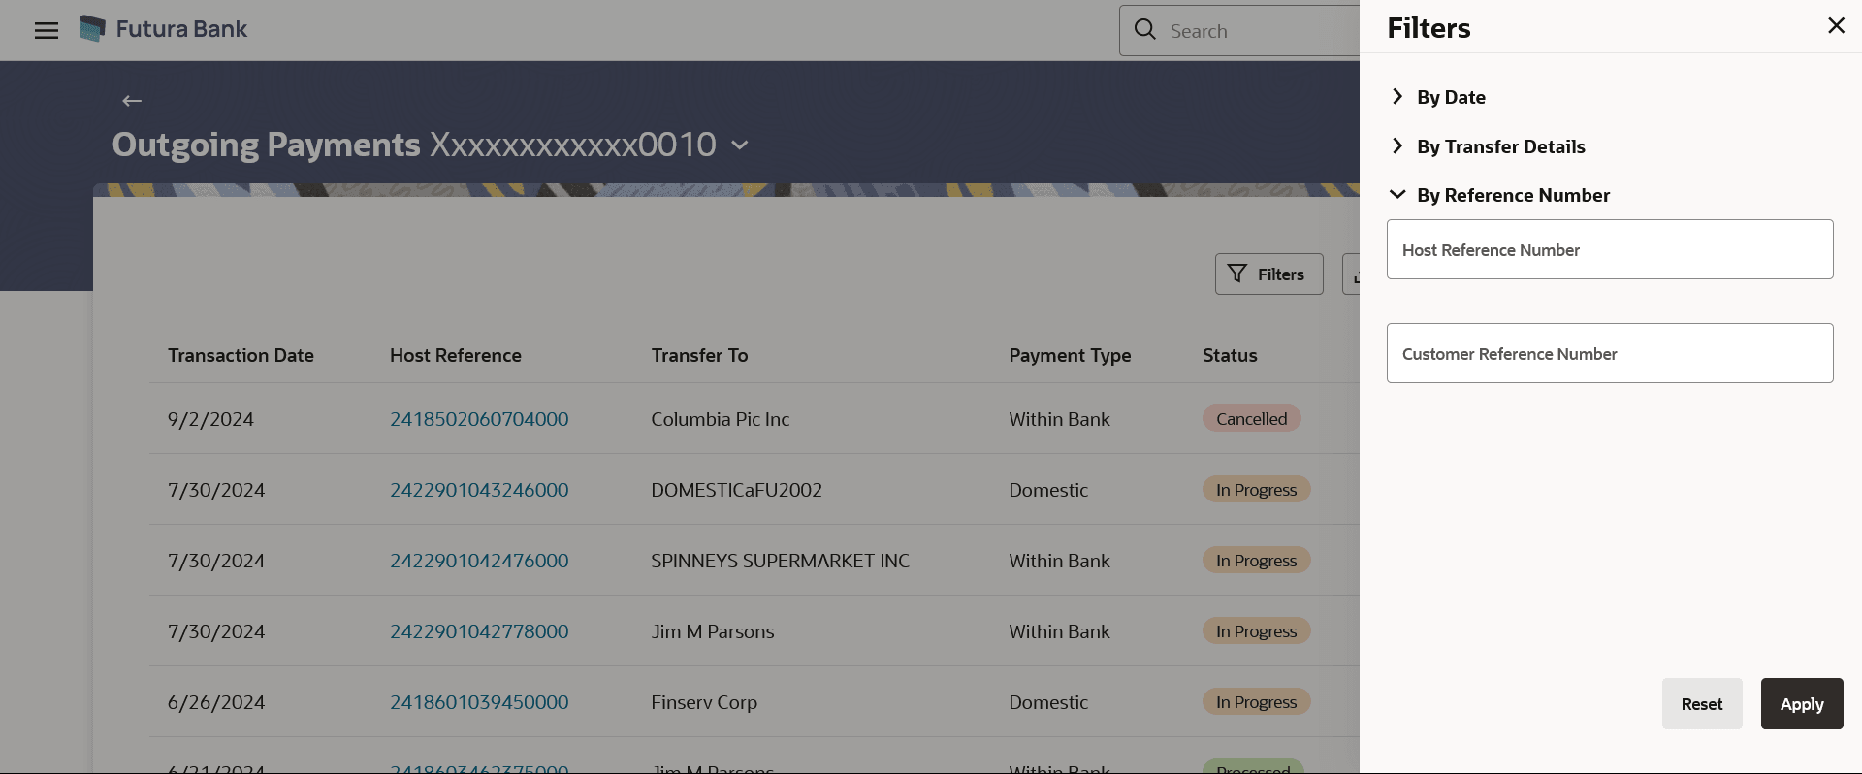Collapse By Reference Number section
Viewport: 1862px width, 774px height.
click(x=1500, y=195)
